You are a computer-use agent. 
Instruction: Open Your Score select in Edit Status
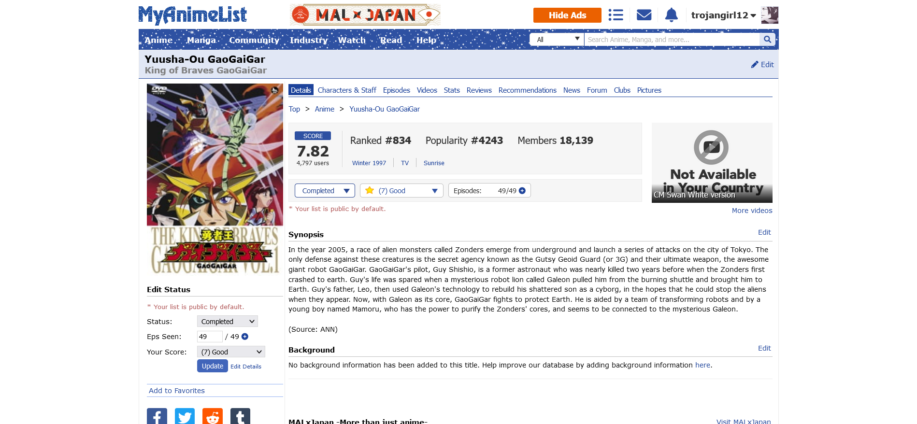click(231, 352)
